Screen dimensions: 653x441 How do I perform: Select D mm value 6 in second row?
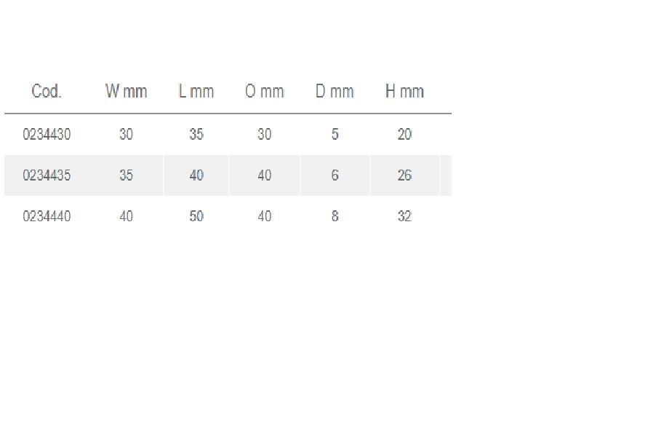tap(334, 175)
